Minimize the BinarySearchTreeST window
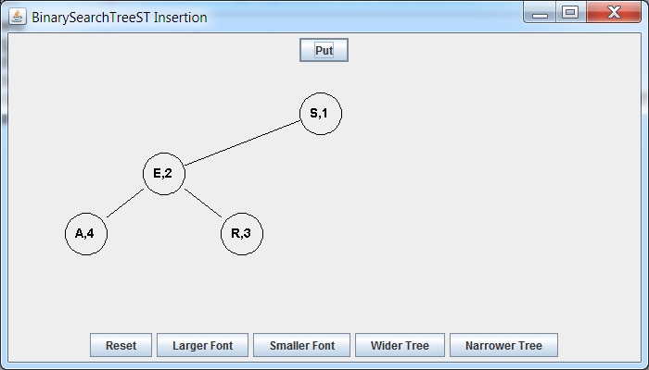Viewport: 649px width, 370px height. tap(541, 12)
